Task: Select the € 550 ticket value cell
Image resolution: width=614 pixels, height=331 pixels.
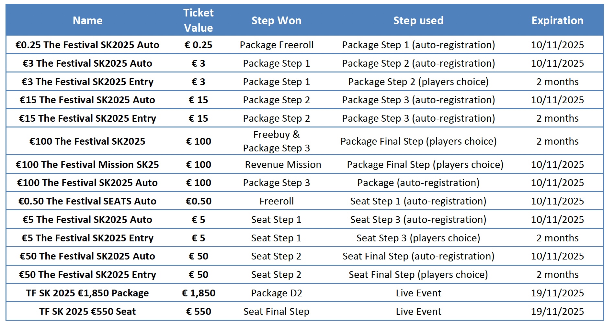Action: pyautogui.click(x=198, y=311)
